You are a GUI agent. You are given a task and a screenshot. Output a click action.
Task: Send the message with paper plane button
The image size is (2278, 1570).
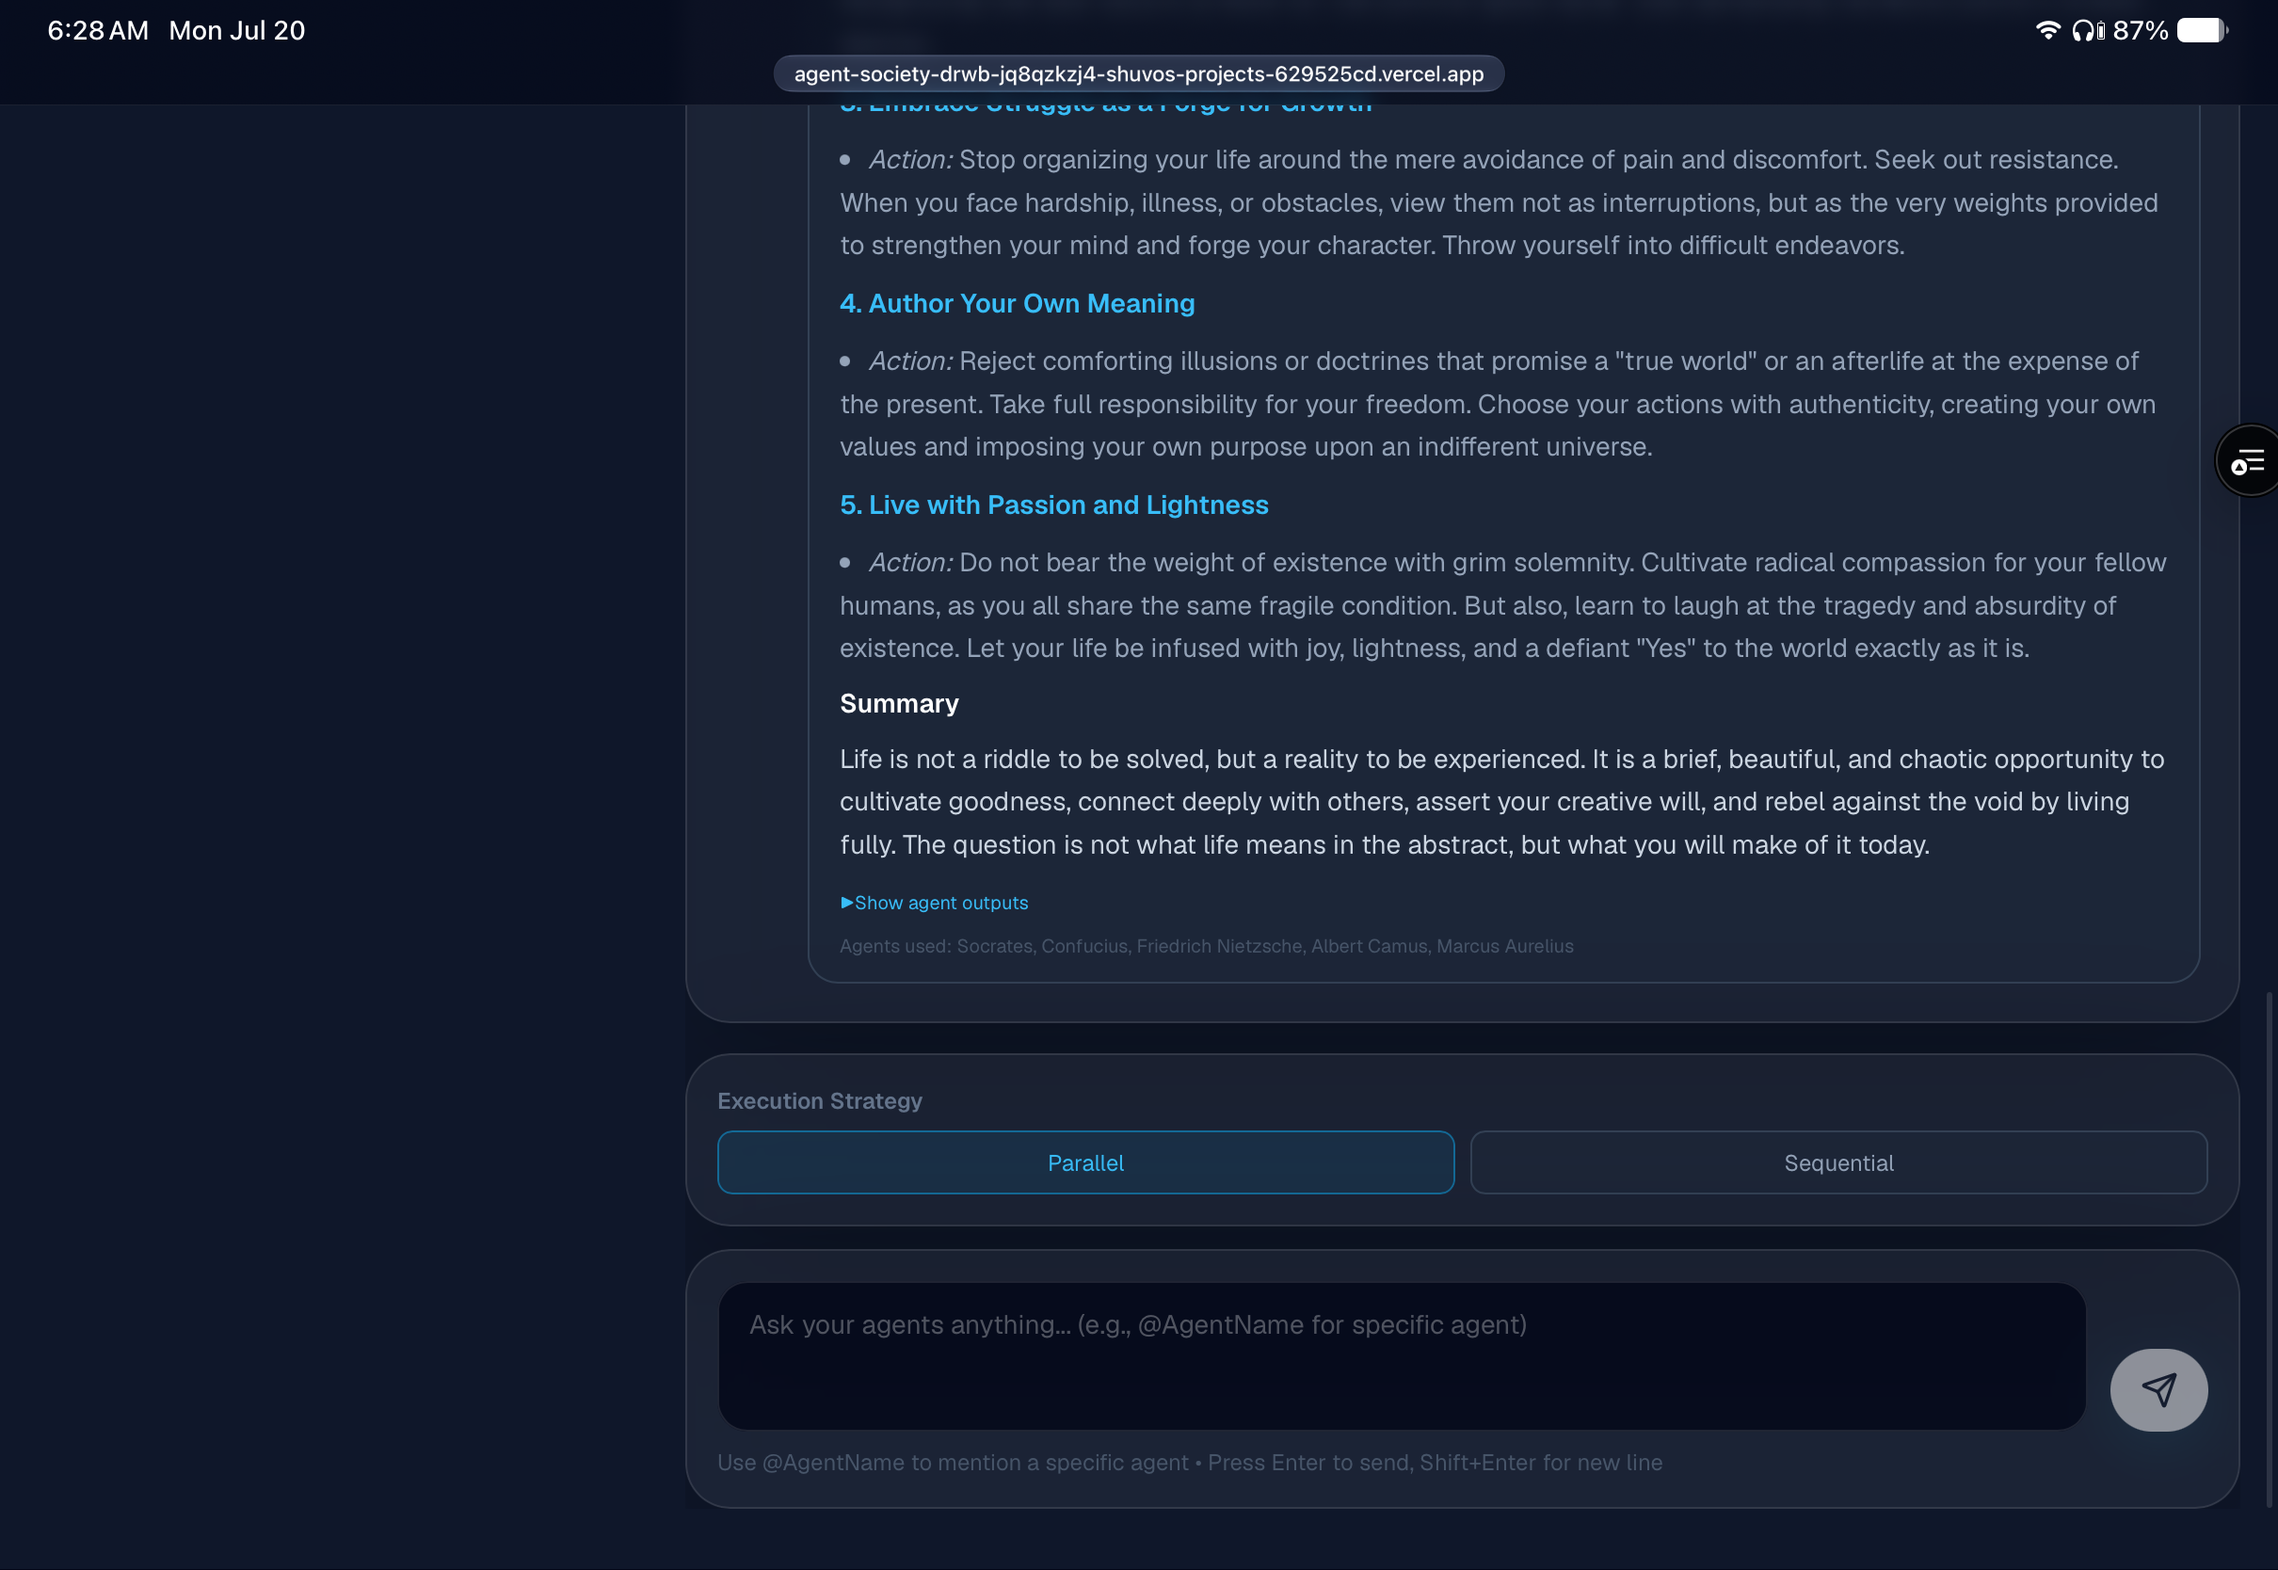pyautogui.click(x=2158, y=1389)
